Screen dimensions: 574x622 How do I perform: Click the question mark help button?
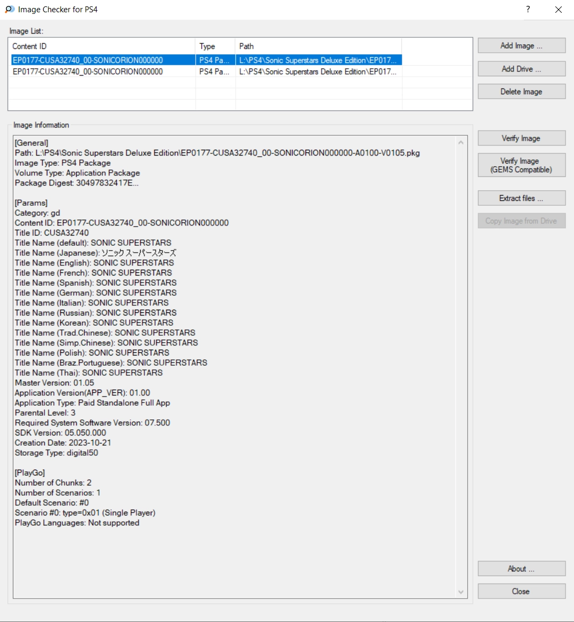coord(528,10)
